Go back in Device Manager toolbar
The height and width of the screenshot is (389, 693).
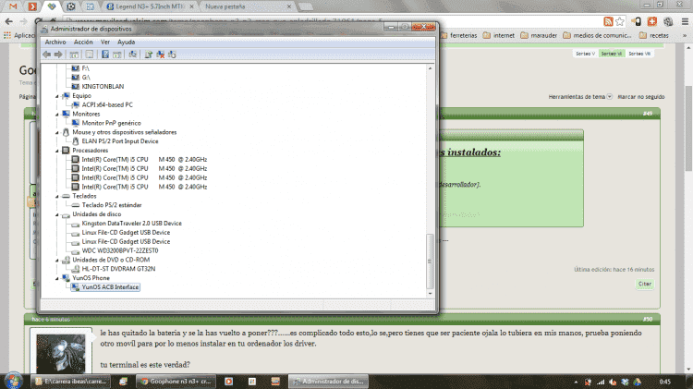click(47, 55)
